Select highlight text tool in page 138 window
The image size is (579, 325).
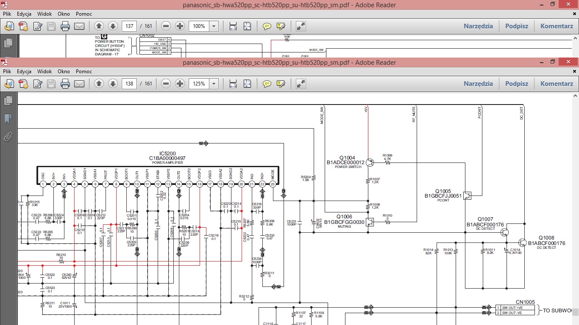281,84
